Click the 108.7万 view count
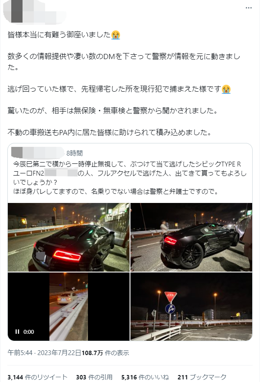The width and height of the screenshot is (260, 382). pyautogui.click(x=92, y=353)
